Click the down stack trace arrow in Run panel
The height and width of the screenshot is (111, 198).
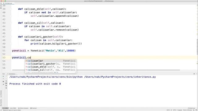point(6,79)
